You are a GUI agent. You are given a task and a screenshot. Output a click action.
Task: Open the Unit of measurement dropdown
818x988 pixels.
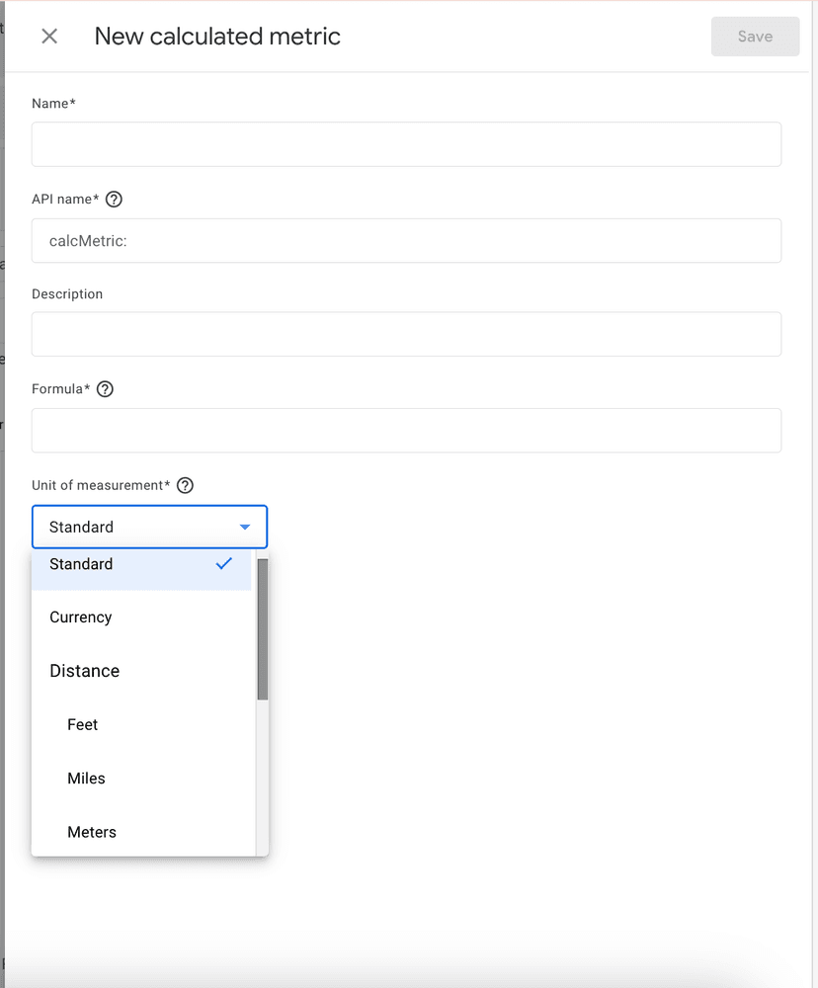point(149,527)
